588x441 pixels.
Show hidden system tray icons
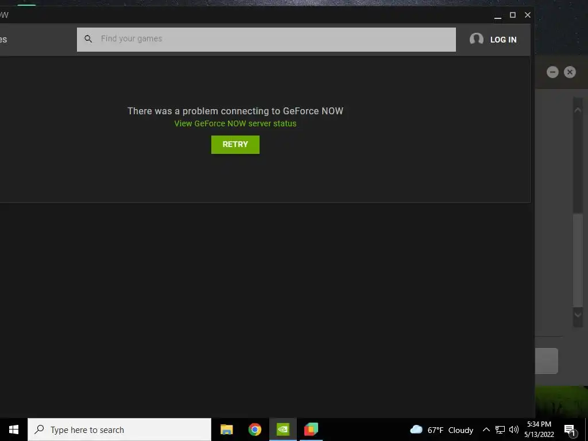click(486, 430)
